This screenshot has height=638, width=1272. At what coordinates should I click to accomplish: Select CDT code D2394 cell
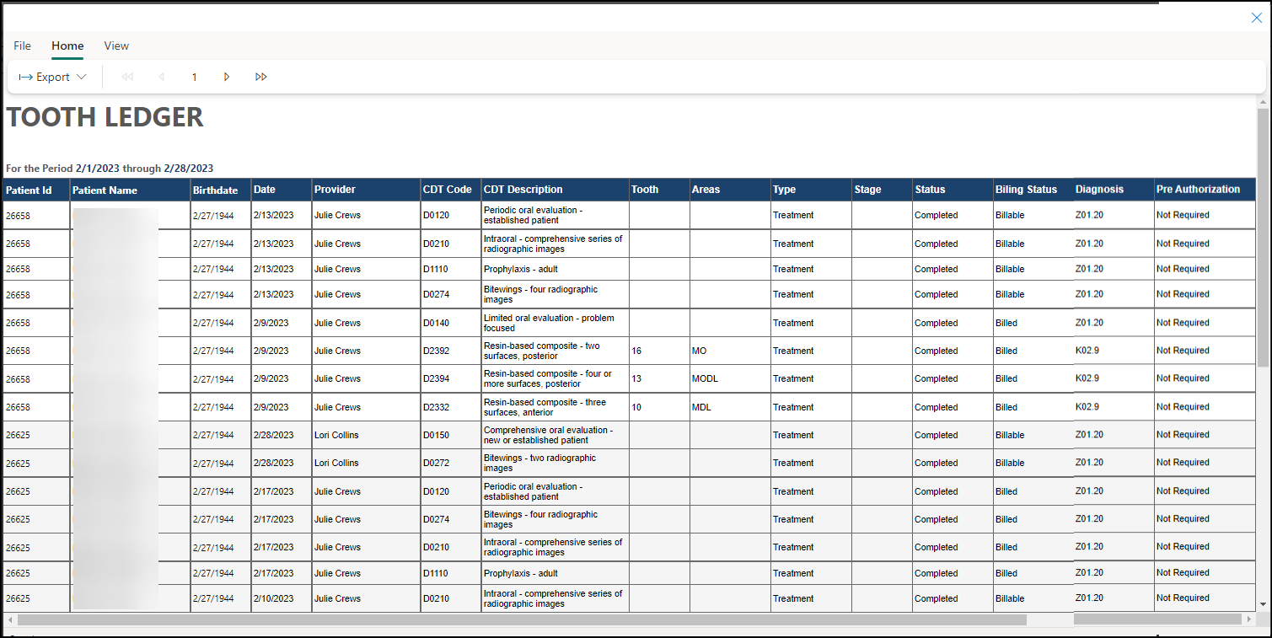pyautogui.click(x=451, y=378)
